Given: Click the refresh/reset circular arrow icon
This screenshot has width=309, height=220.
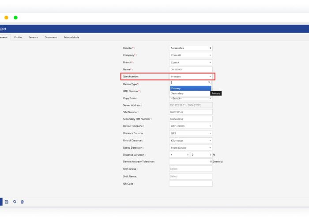Looking at the screenshot, I should point(15,202).
